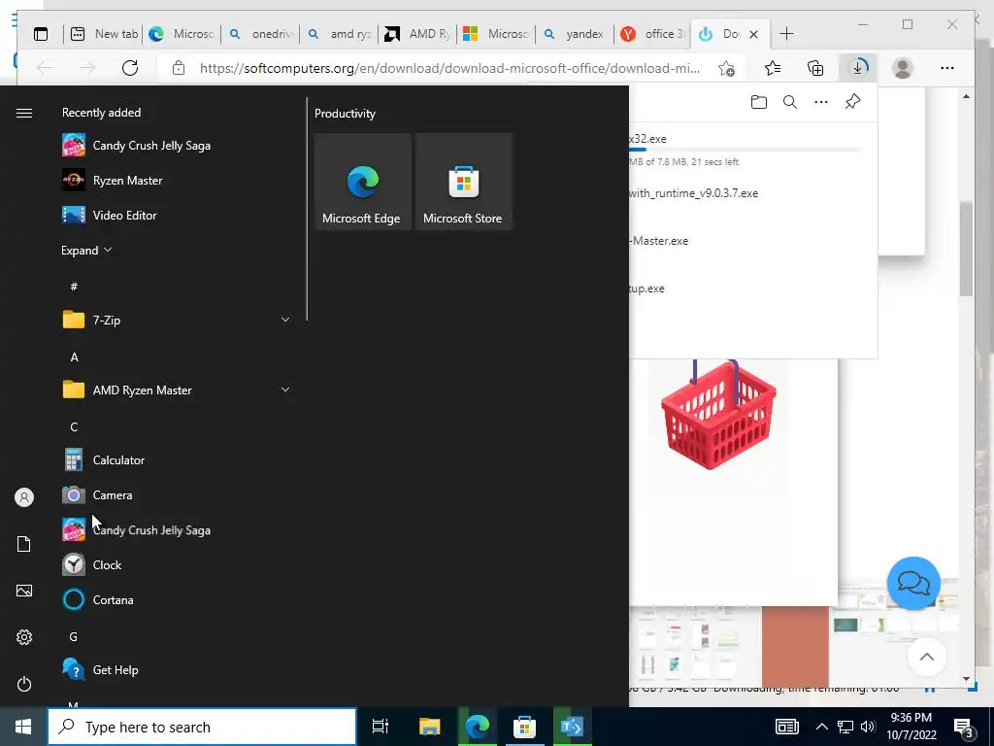Open Documents from Start sidebar
Image resolution: width=994 pixels, height=746 pixels.
tap(24, 544)
